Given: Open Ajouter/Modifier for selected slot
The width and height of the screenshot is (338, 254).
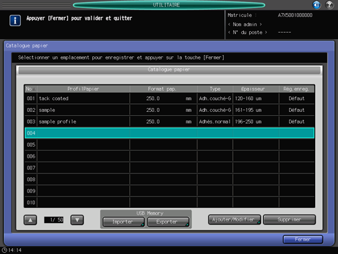Looking at the screenshot, I should coord(235,219).
